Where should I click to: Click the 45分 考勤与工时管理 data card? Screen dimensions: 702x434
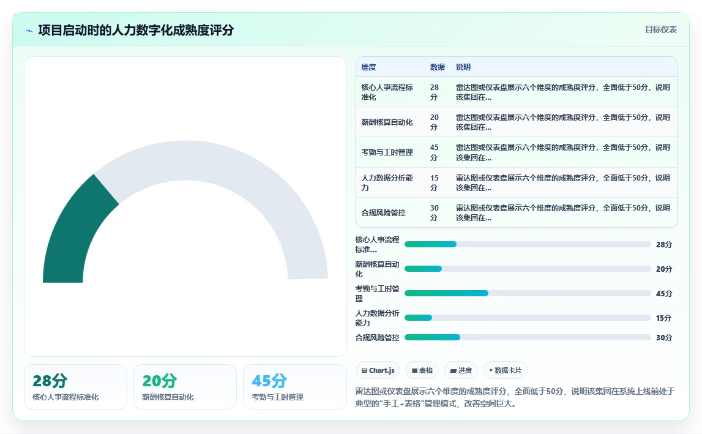tap(294, 387)
